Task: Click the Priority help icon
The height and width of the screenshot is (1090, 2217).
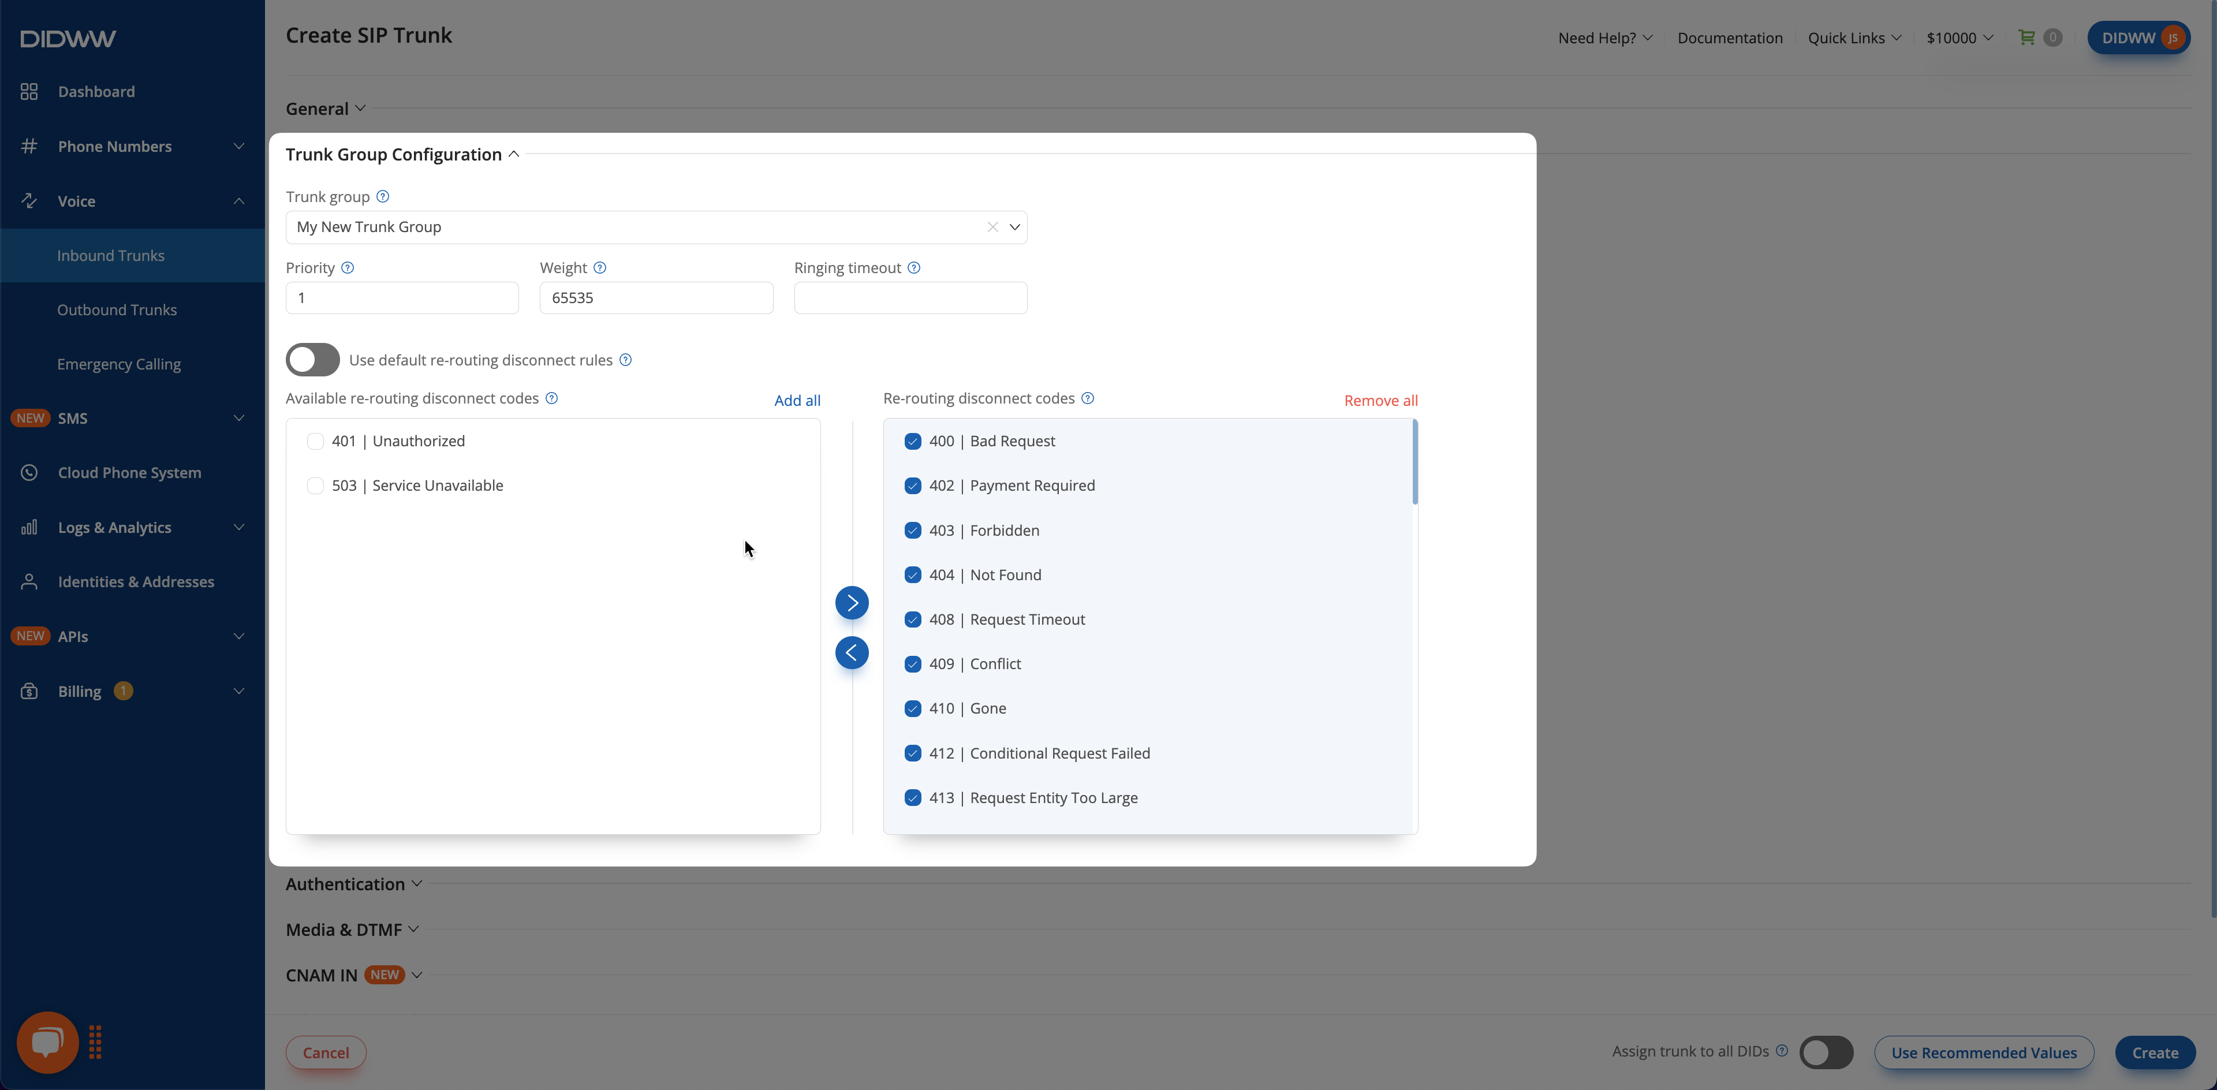Action: [348, 267]
